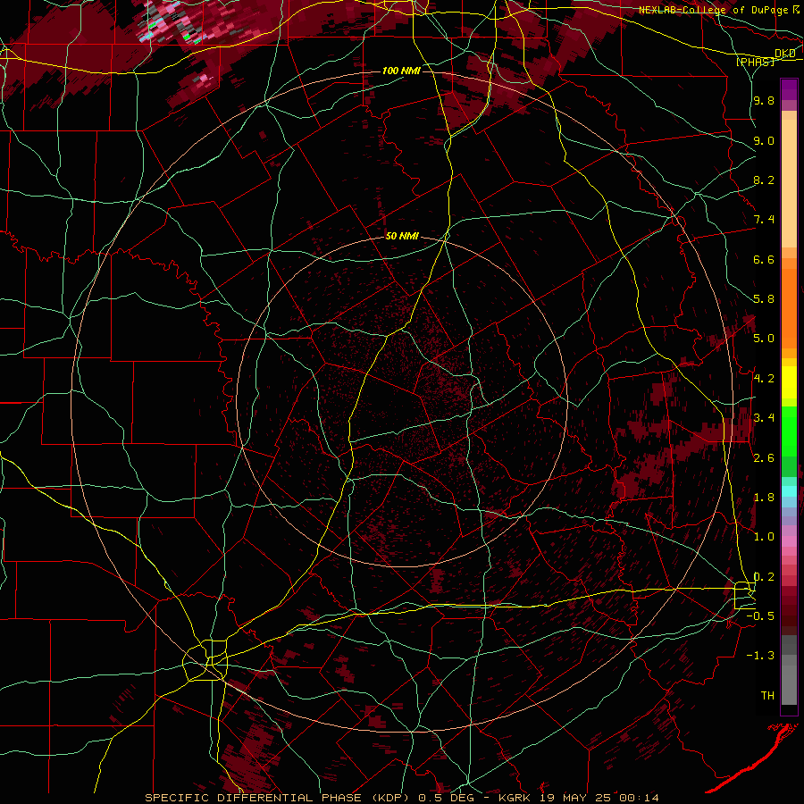Click the purple top segment of color bar
This screenshot has height=804, width=804.
click(x=789, y=89)
